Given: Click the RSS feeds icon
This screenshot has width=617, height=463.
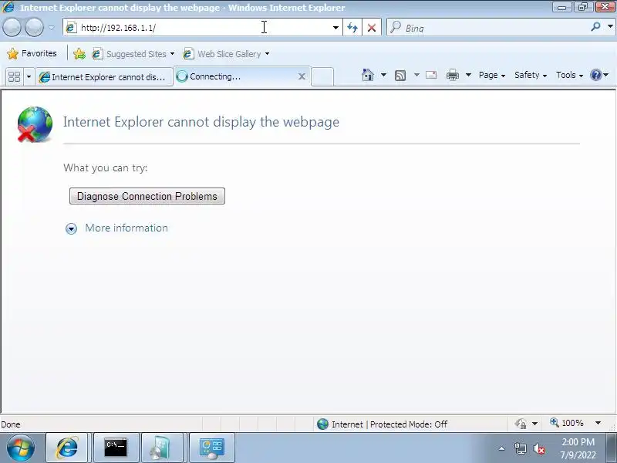Looking at the screenshot, I should point(400,75).
